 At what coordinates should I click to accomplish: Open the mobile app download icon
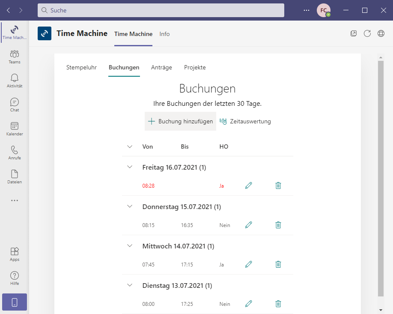pos(15,302)
